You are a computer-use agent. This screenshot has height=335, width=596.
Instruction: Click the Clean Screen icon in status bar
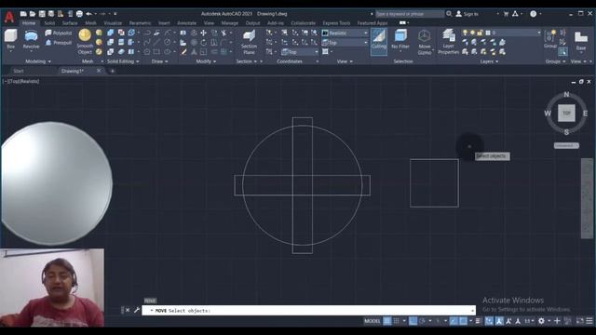click(579, 321)
